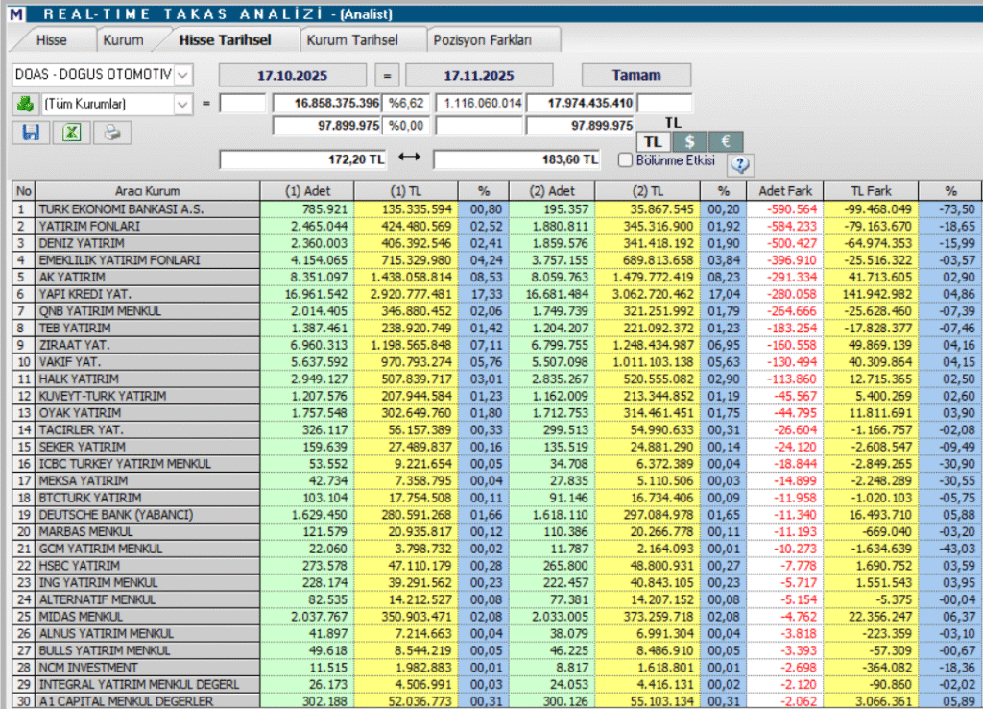Select the AK YATIRIM row

[x=496, y=277]
